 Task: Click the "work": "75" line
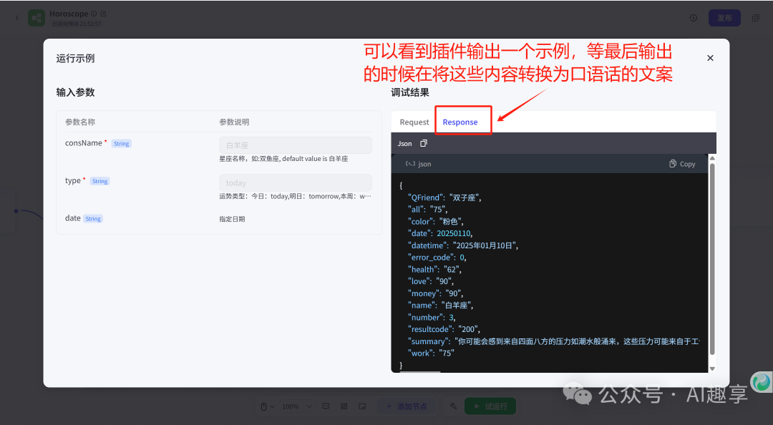point(431,353)
